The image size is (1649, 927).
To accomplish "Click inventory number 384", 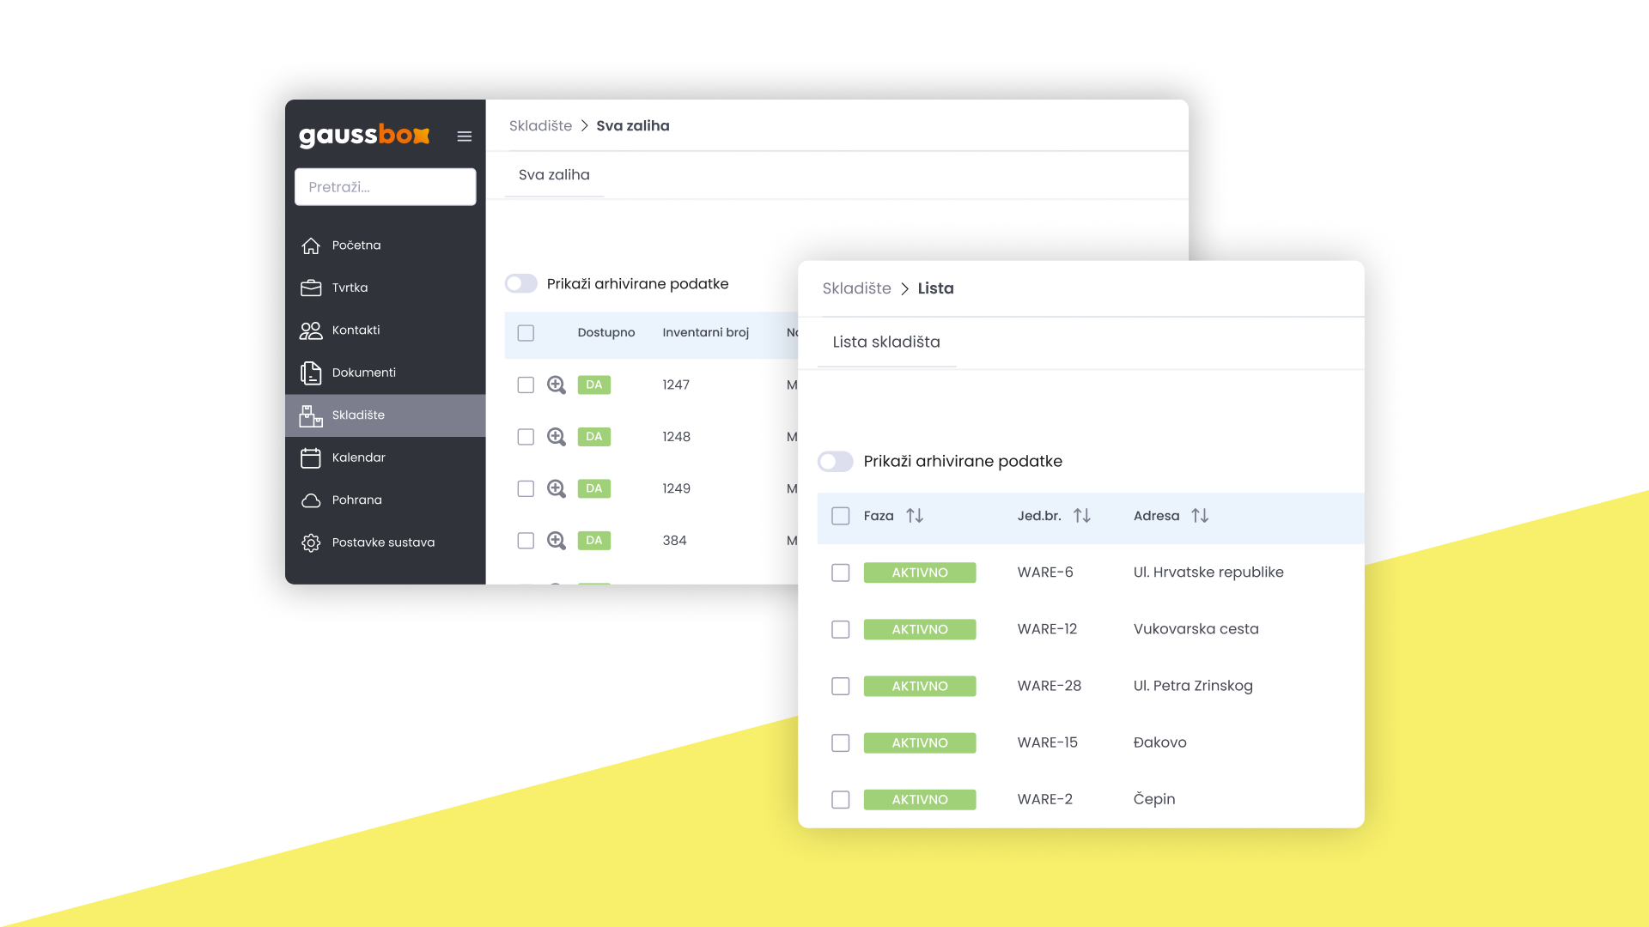I will [x=674, y=541].
